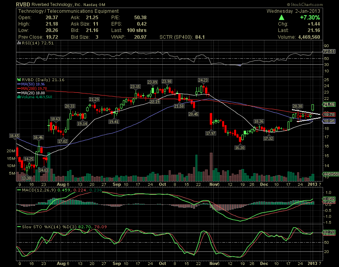Click the 21.58 price label
This screenshot has height=267, width=339.
point(179,106)
